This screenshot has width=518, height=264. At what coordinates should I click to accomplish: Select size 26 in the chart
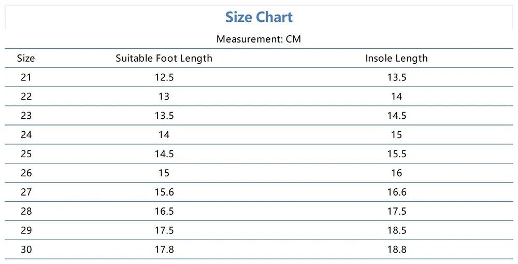(26, 173)
